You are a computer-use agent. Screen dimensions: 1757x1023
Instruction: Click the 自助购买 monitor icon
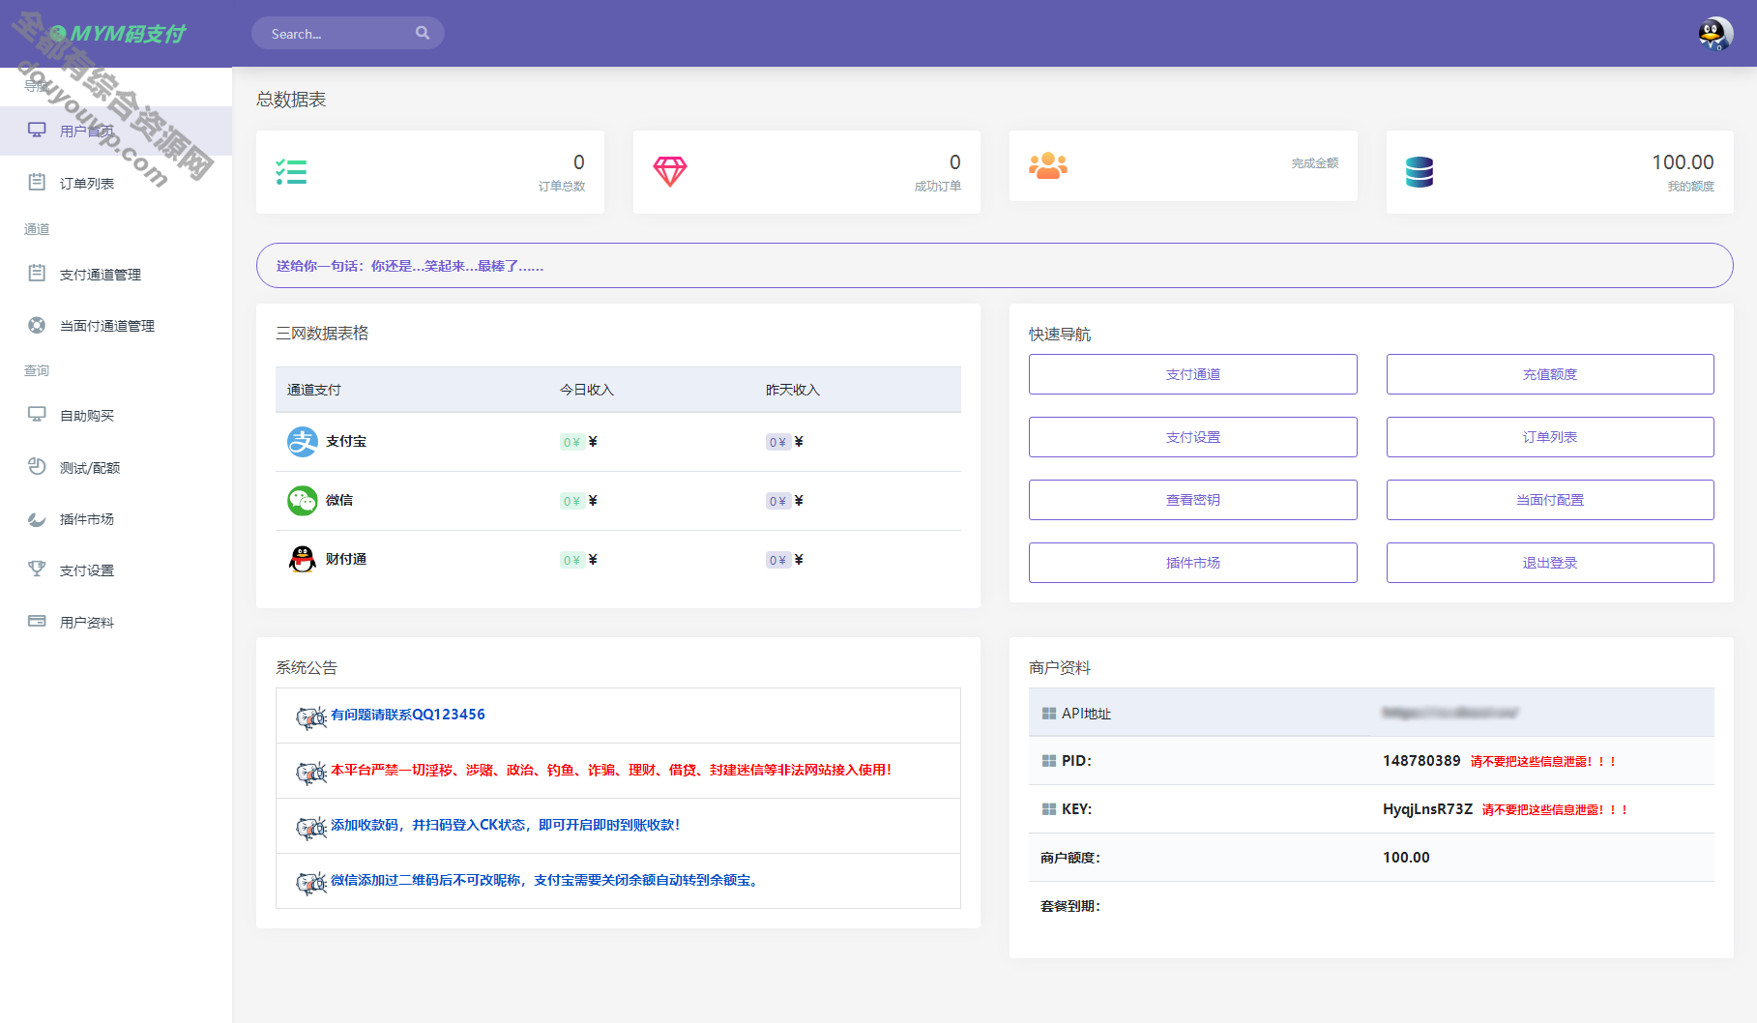(x=37, y=415)
